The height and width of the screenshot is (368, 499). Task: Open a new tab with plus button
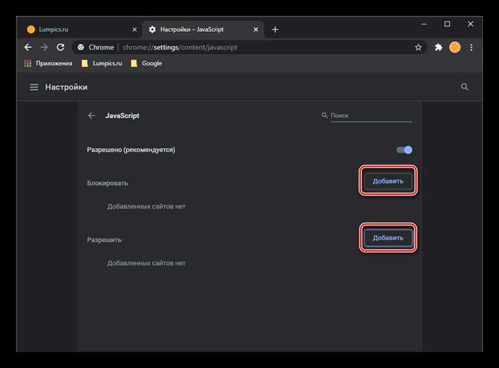(x=275, y=29)
